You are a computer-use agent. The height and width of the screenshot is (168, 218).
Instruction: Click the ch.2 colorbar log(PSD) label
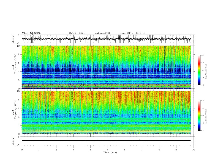[x=206, y=117]
